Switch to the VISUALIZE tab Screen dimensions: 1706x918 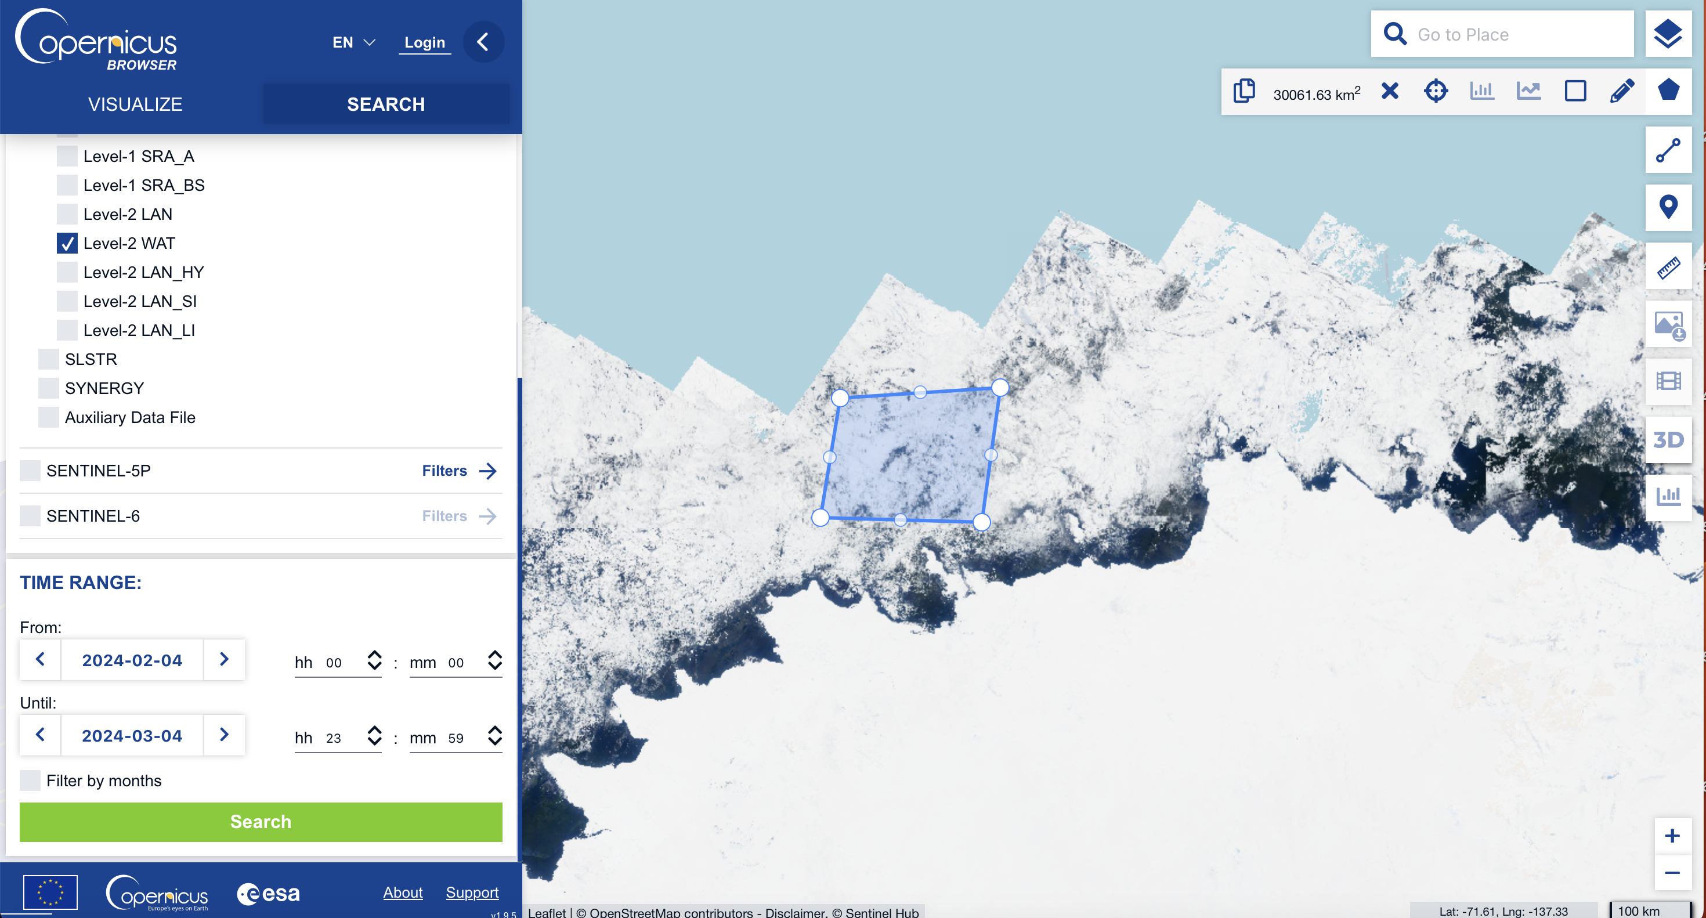(x=135, y=104)
